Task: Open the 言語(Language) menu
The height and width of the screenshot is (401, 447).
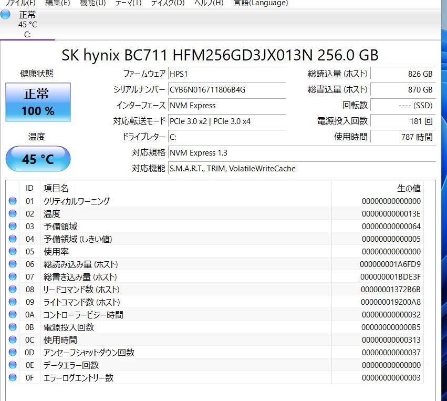Action: [x=262, y=3]
